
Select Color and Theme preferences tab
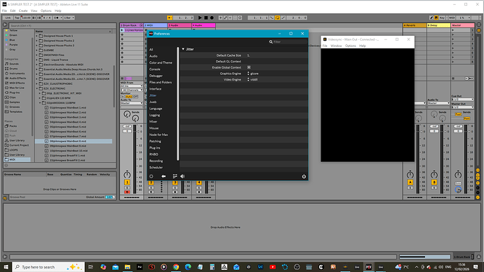click(x=161, y=62)
